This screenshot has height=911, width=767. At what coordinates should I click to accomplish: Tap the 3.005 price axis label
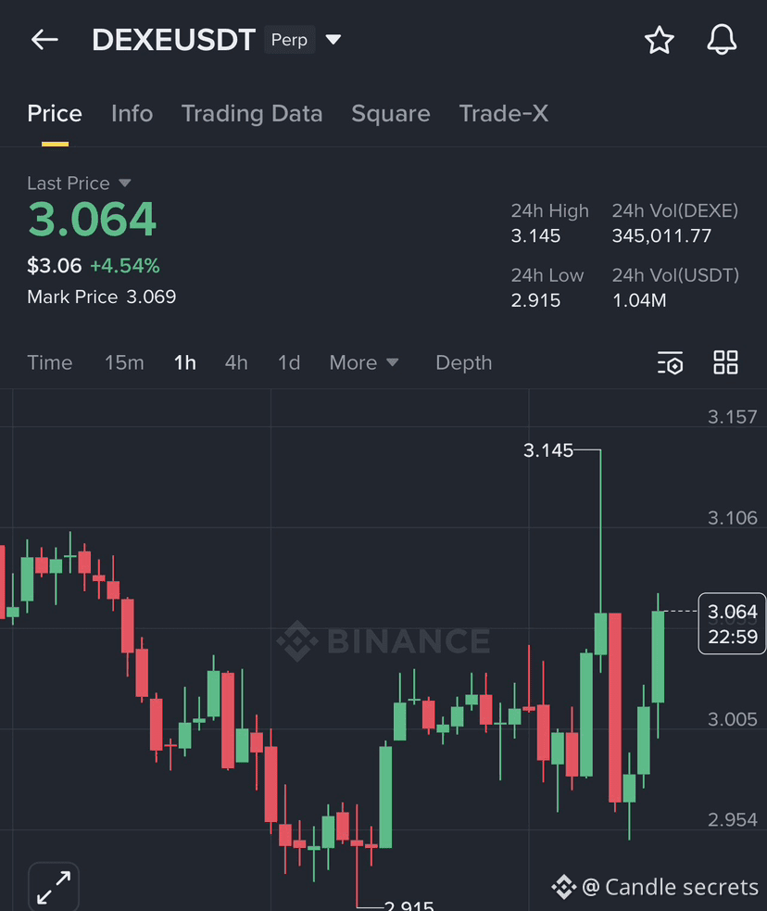[x=732, y=719]
